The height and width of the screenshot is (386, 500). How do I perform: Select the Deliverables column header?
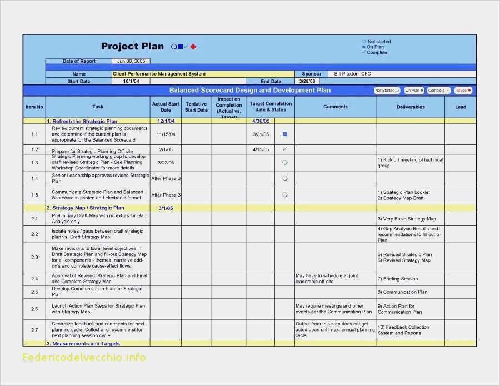[x=411, y=107]
